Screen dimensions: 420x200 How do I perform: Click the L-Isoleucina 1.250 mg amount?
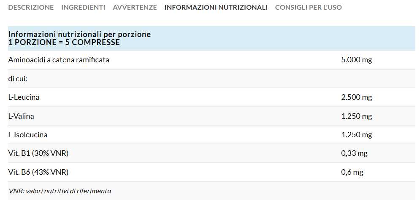point(356,135)
